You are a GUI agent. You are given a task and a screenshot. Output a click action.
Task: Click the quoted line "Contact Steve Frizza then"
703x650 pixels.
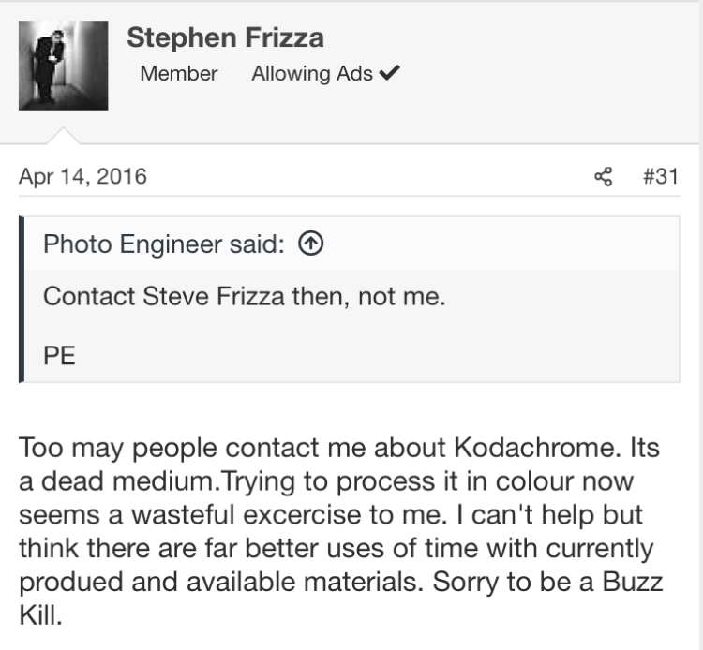click(244, 297)
